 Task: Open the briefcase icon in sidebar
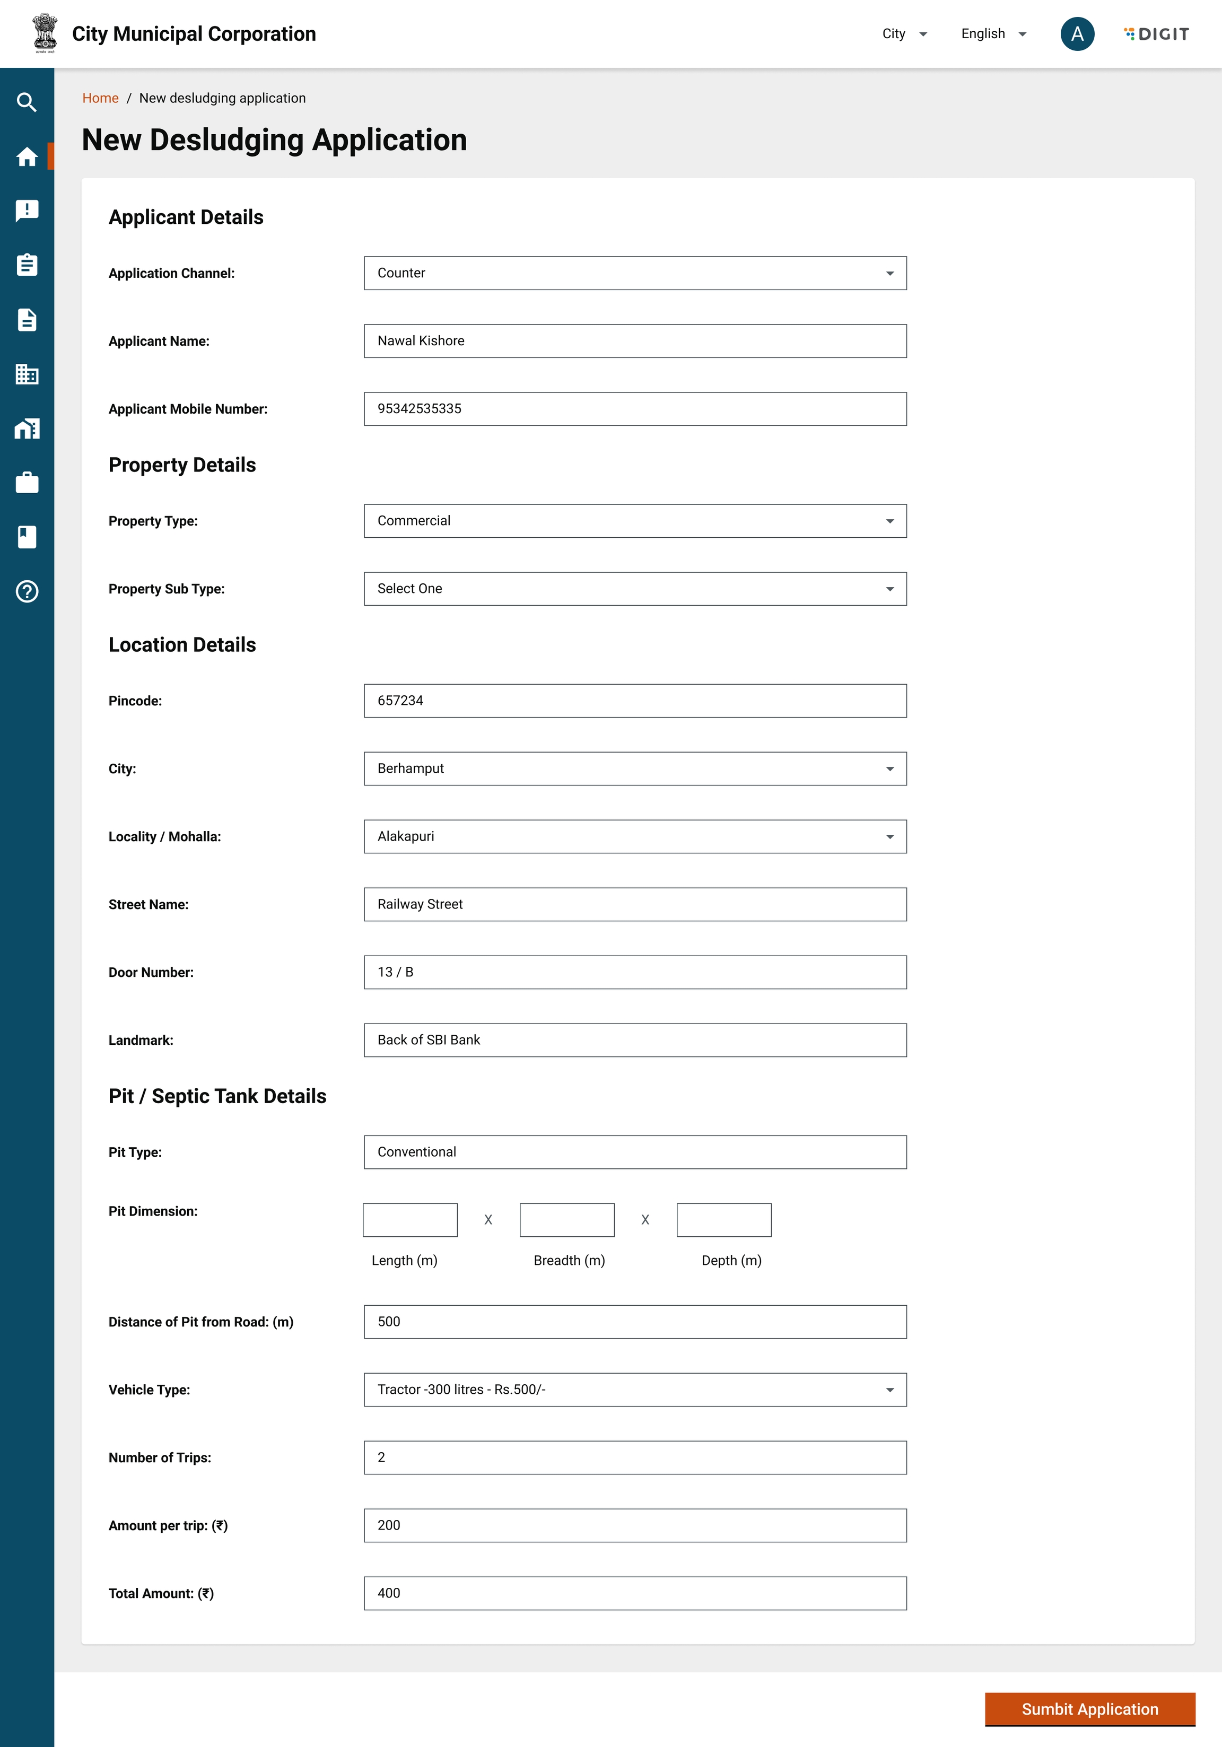[27, 483]
